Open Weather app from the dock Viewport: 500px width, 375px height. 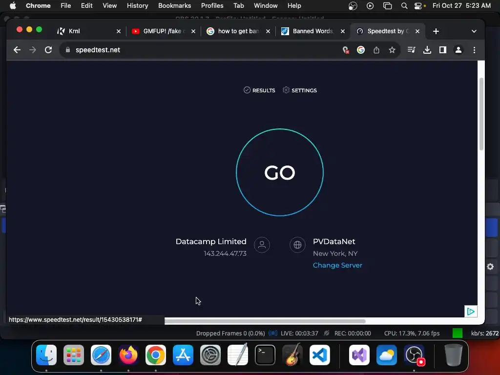pos(387,355)
